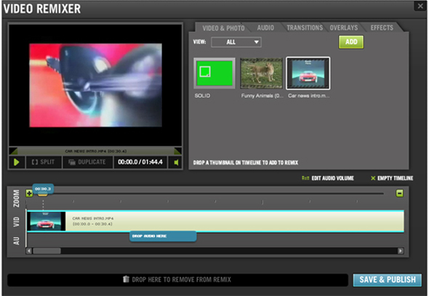Click the timeline scrollbar thumb
The height and width of the screenshot is (296, 429).
47,251
